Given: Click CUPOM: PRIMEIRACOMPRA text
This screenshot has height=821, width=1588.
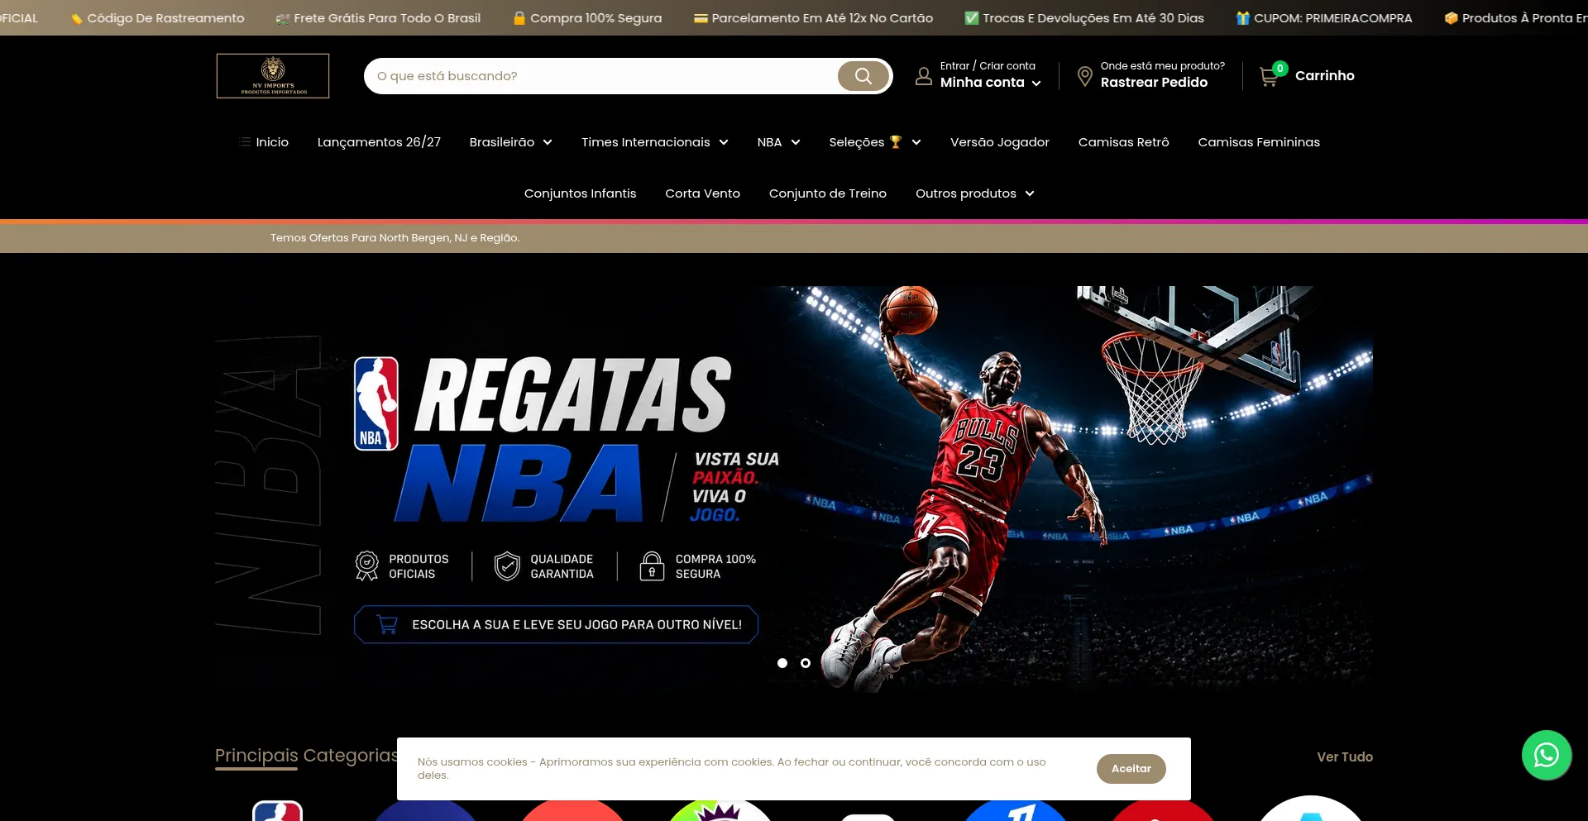Looking at the screenshot, I should tap(1332, 18).
